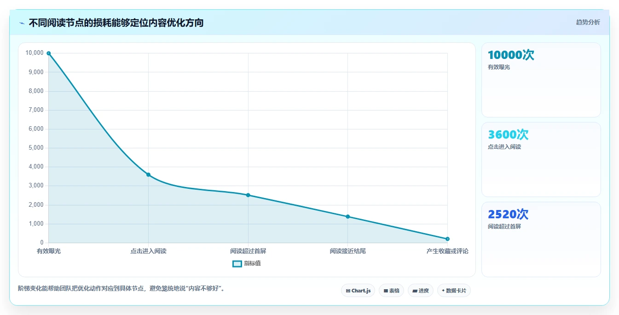Click the Chart.js tag icon

point(348,291)
